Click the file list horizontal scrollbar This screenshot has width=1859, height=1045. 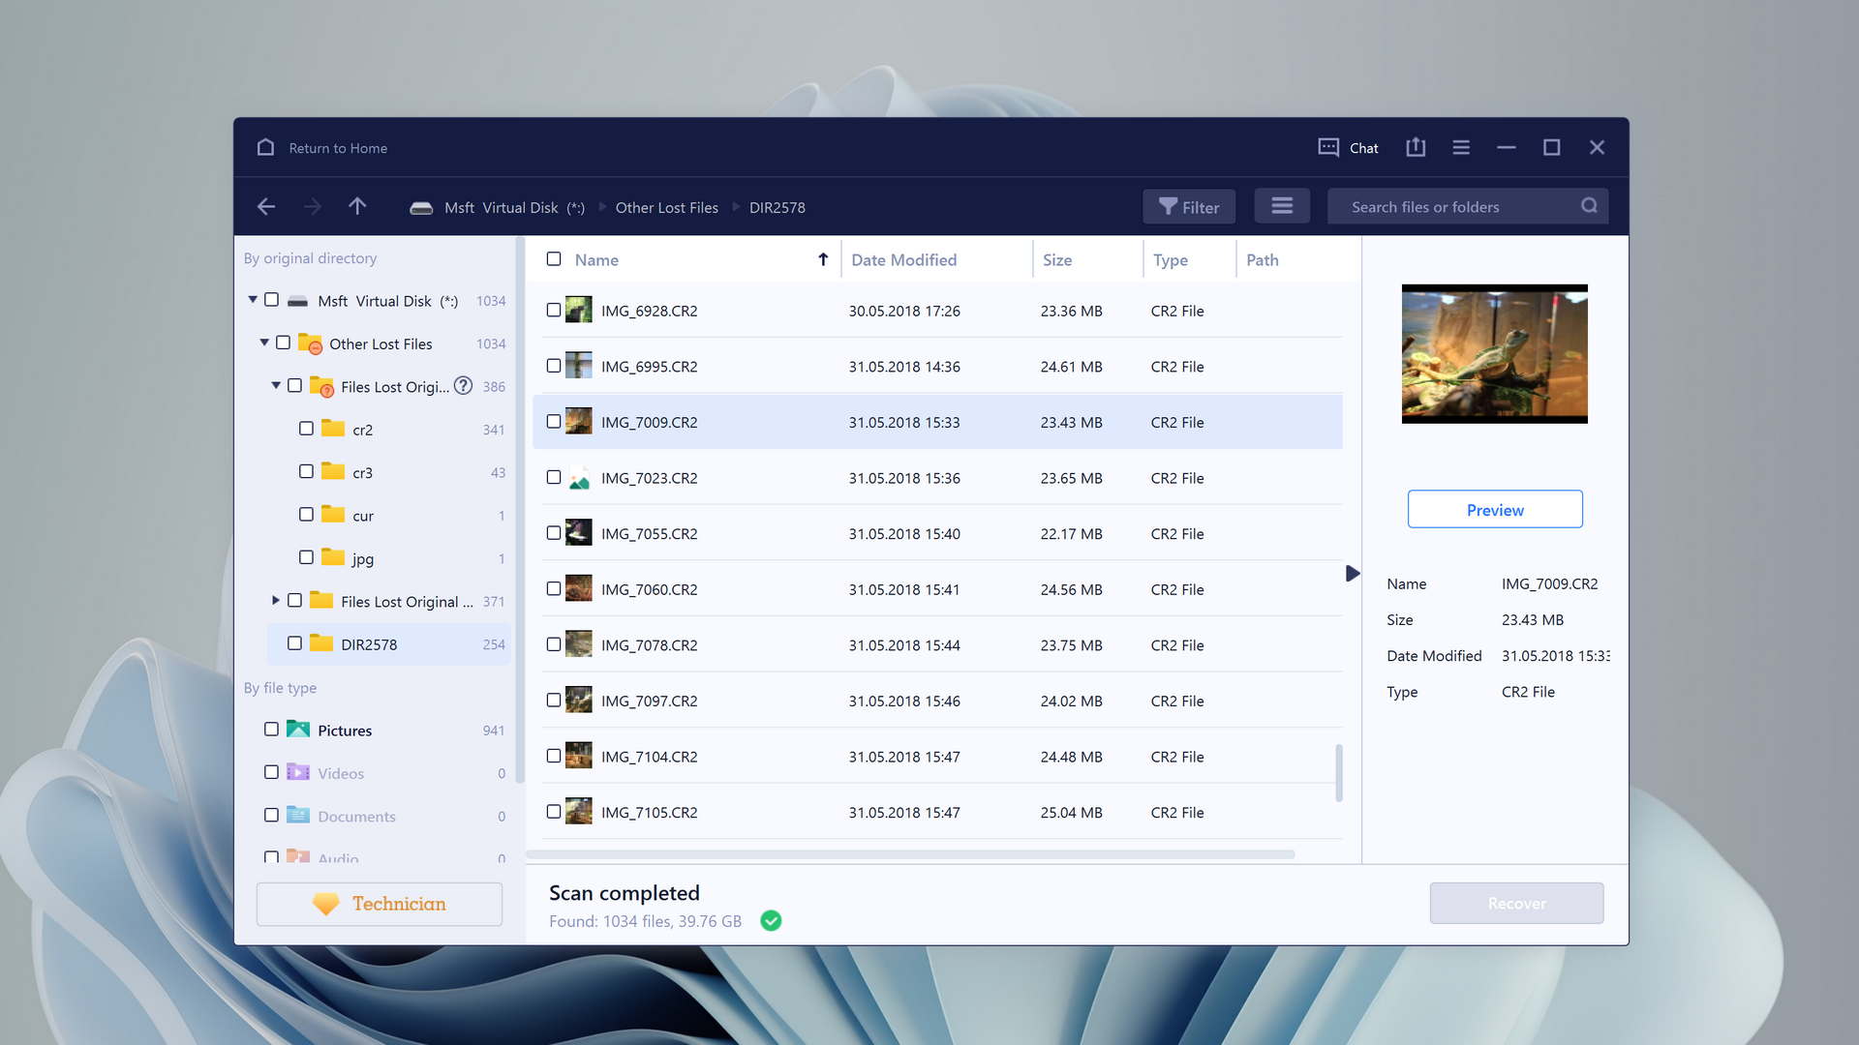tap(910, 854)
